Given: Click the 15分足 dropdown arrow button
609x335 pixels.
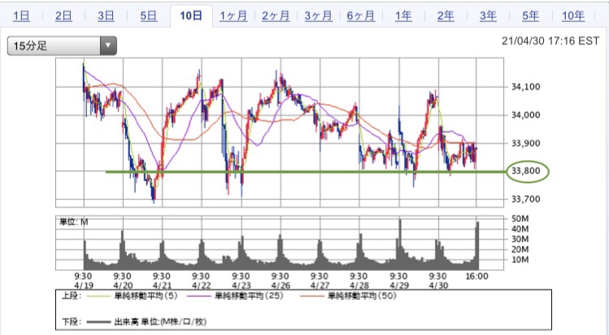Looking at the screenshot, I should 108,46.
